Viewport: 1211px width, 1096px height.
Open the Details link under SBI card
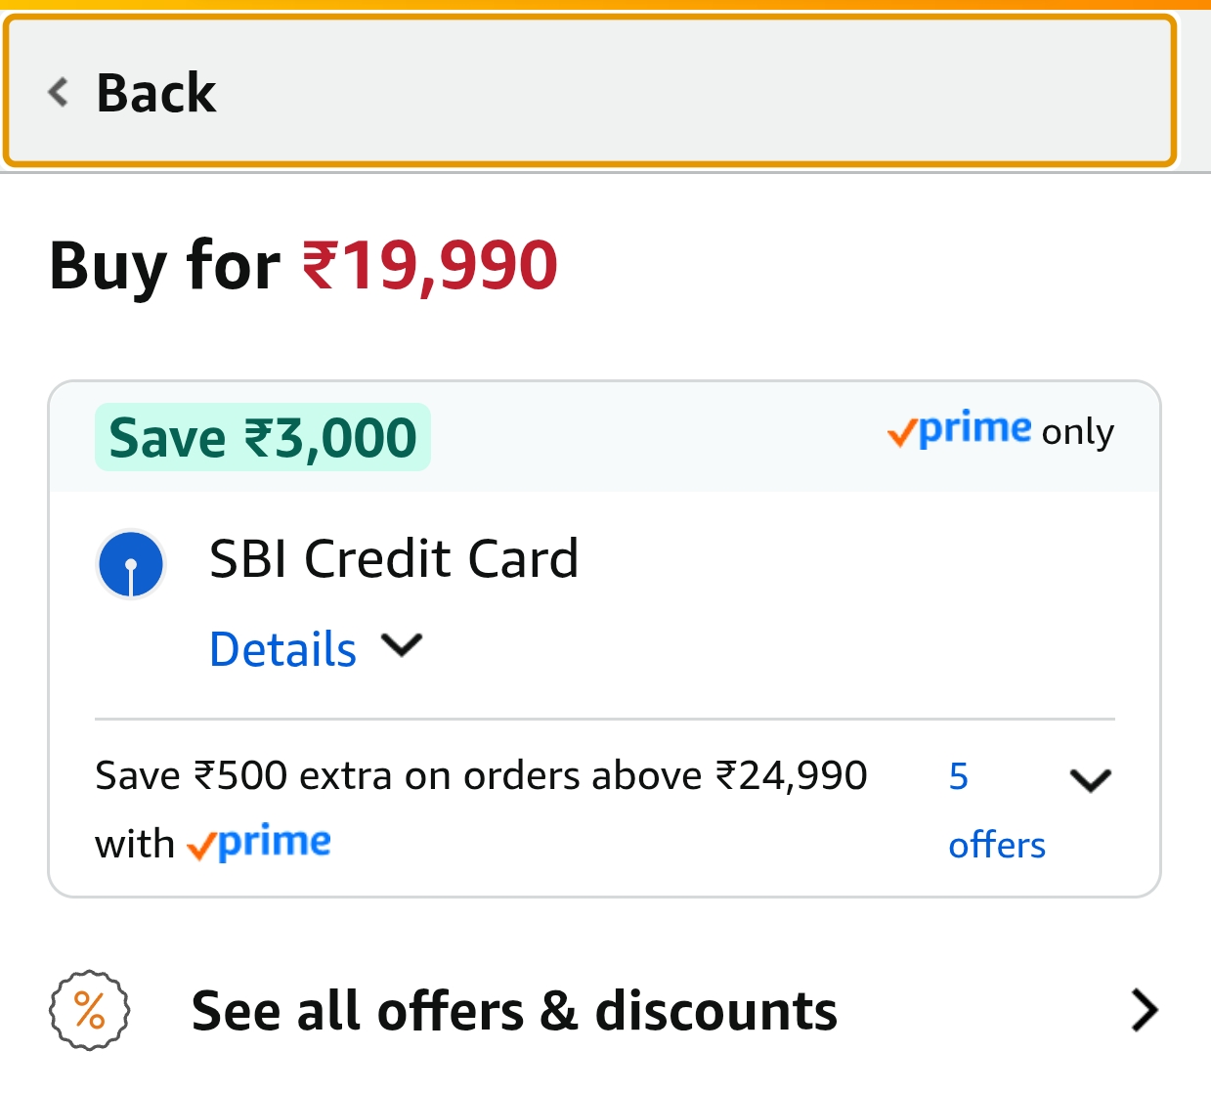(283, 650)
